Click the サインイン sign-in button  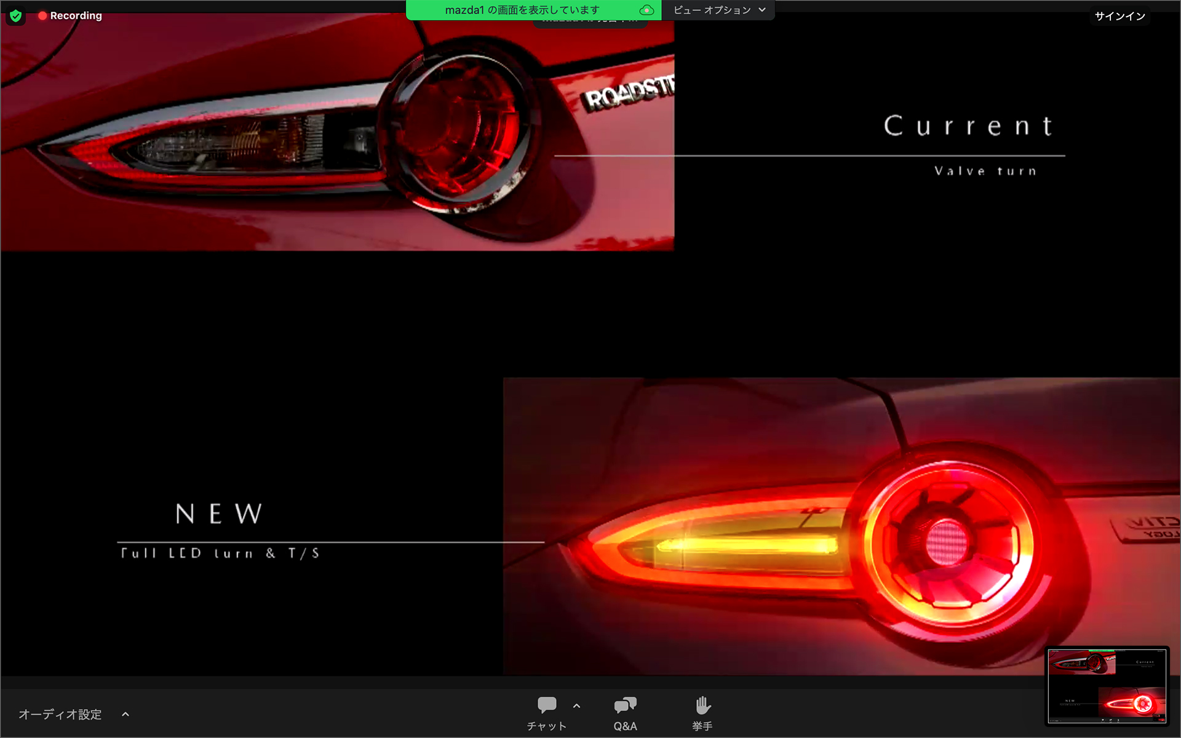click(x=1119, y=16)
